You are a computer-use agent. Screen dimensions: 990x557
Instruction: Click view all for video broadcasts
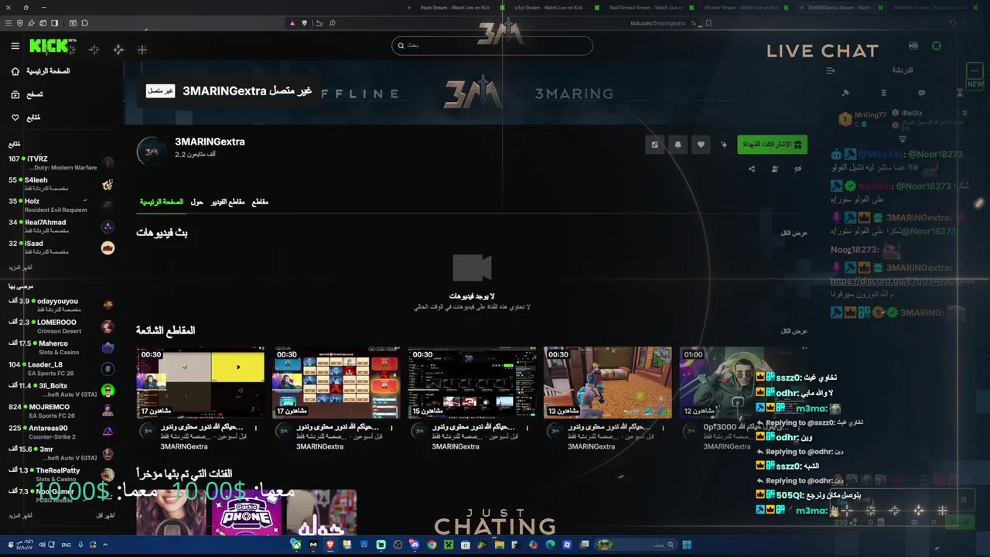coord(794,233)
